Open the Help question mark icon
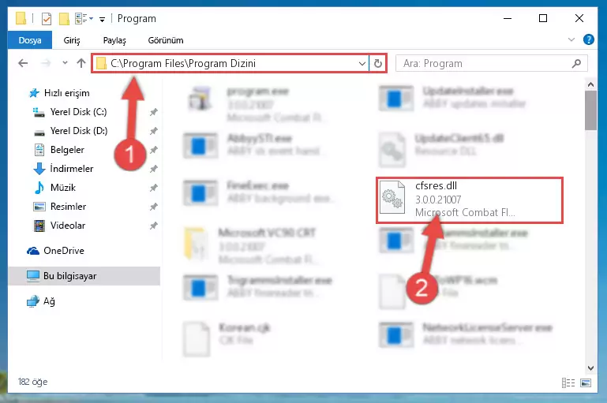Image resolution: width=607 pixels, height=403 pixels. 588,39
